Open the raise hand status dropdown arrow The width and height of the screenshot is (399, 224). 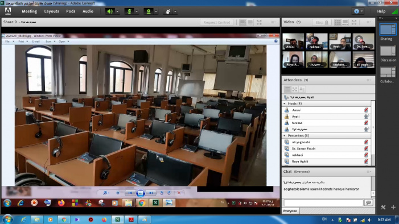point(175,11)
